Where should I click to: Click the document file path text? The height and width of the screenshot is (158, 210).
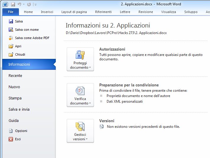pos(116,33)
